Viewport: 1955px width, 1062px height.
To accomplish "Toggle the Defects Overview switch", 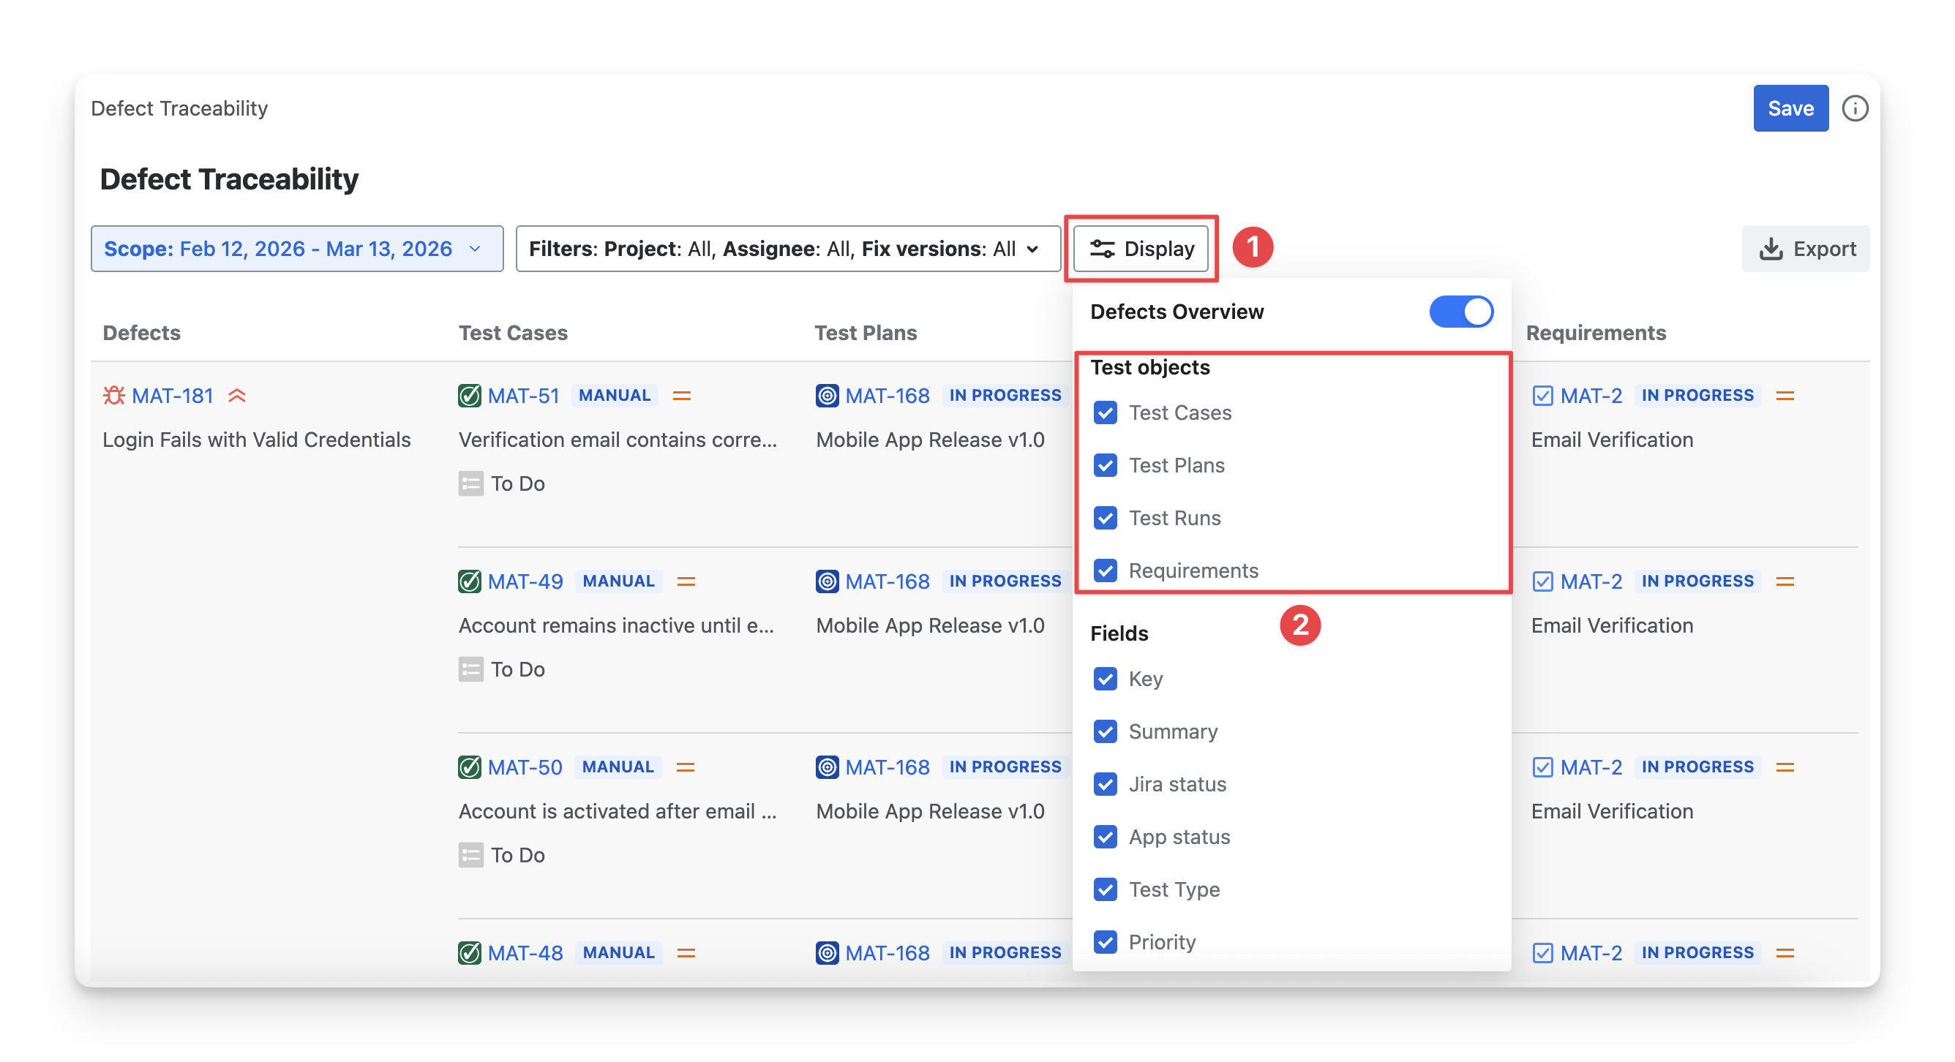I will coord(1460,312).
